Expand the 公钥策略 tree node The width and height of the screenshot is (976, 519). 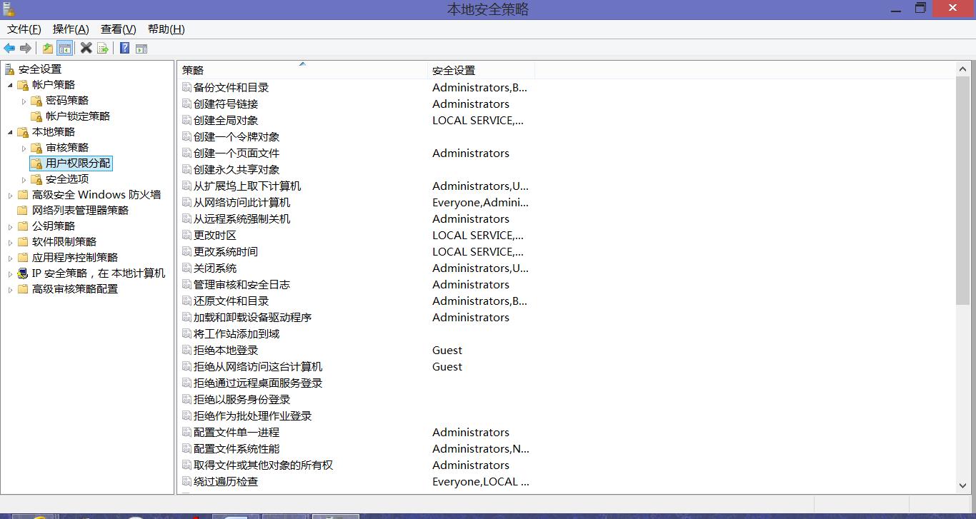(10, 226)
